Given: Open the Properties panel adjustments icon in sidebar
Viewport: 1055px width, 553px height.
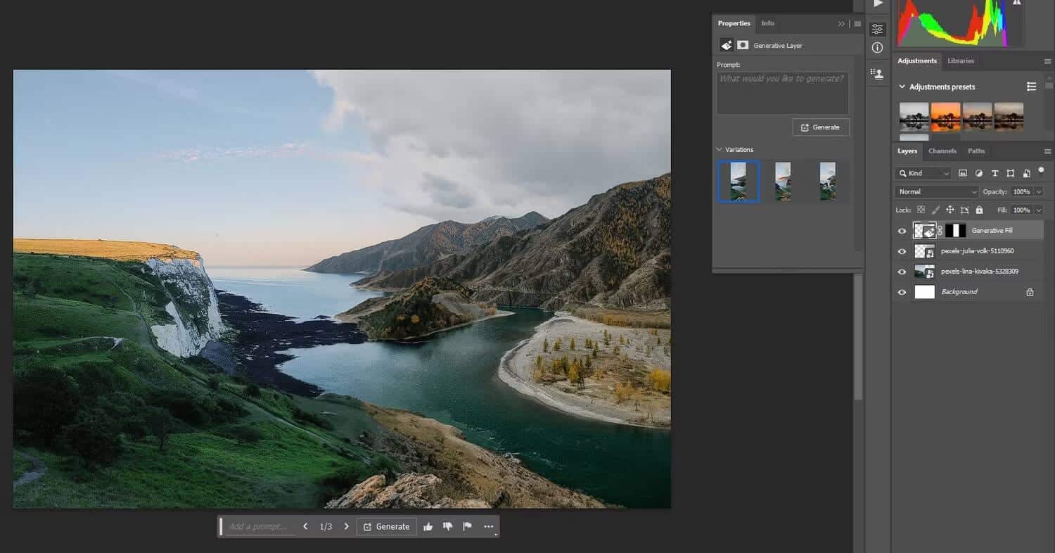Looking at the screenshot, I should point(877,28).
